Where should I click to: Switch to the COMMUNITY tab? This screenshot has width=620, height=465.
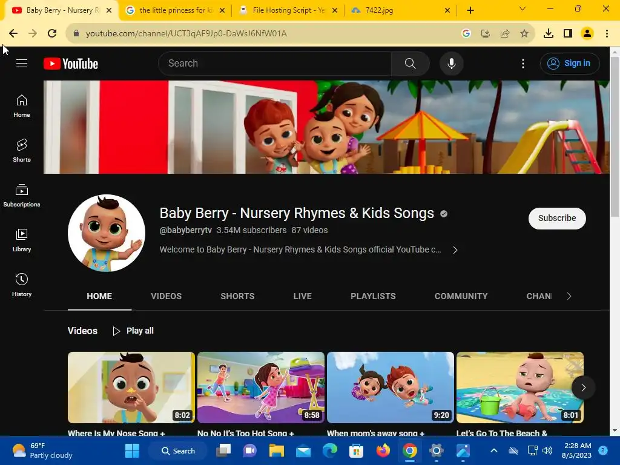(461, 296)
